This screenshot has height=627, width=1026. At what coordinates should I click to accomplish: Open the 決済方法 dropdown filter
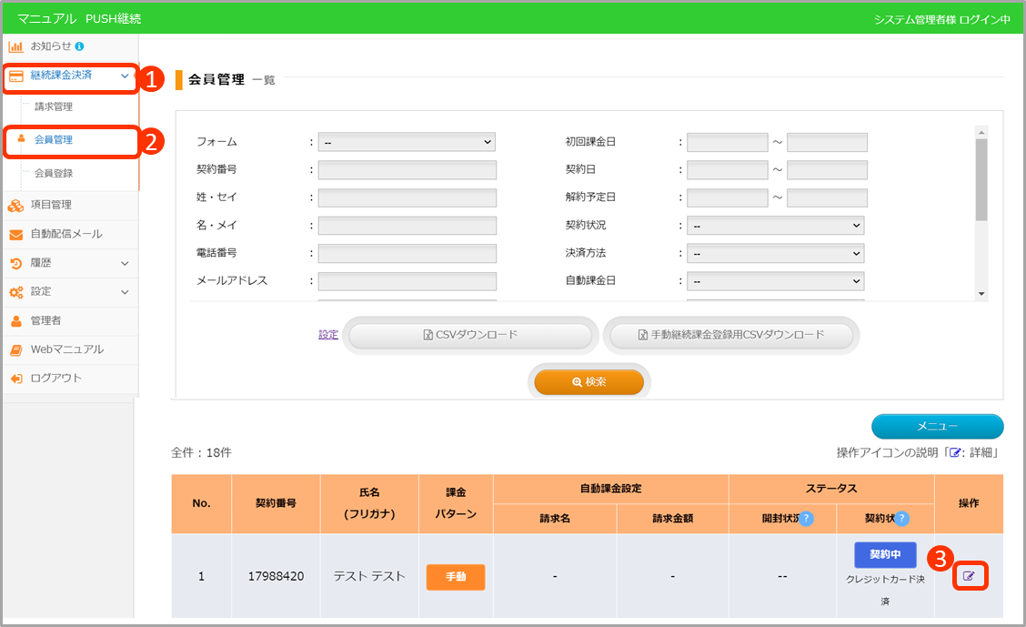coord(775,254)
